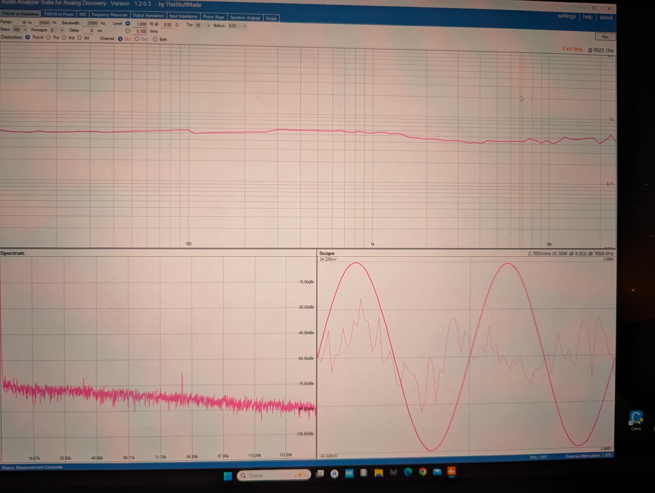Image resolution: width=655 pixels, height=493 pixels.
Task: Open the Output Impedance tab
Action: [x=148, y=16]
